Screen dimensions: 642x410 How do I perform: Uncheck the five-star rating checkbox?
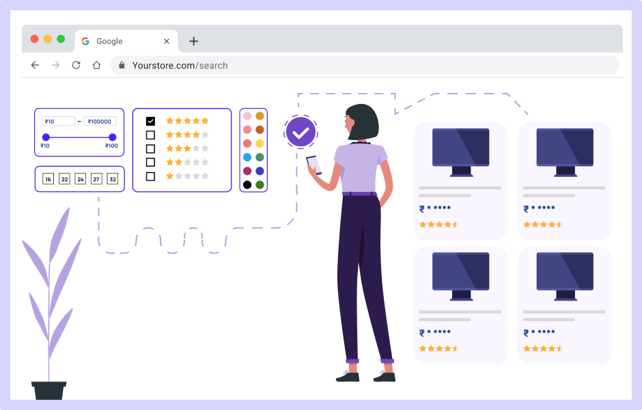[x=151, y=121]
